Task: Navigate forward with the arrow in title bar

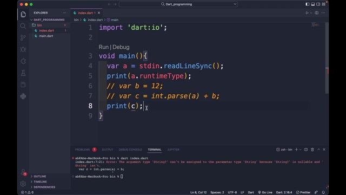Action: (x=115, y=4)
